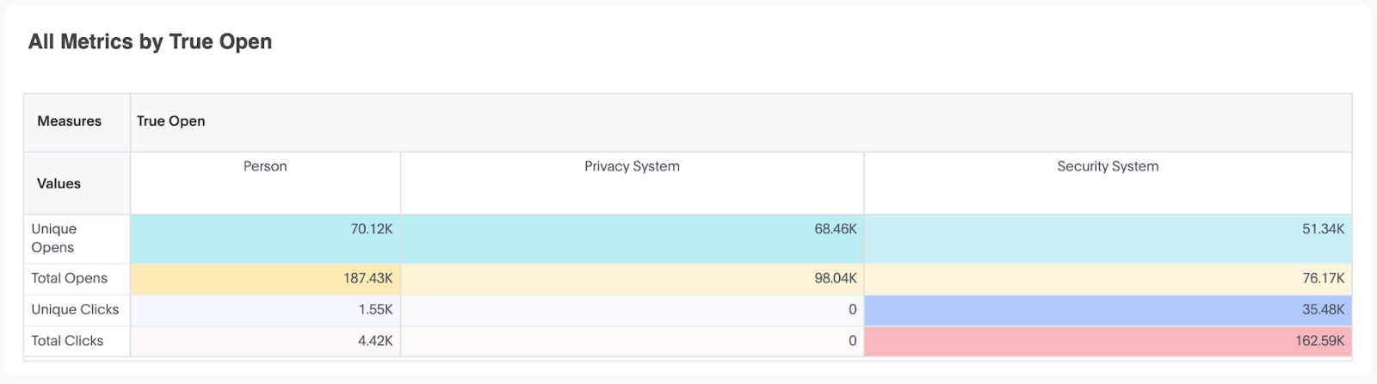
Task: Select the Privacy System column header
Action: 632,183
